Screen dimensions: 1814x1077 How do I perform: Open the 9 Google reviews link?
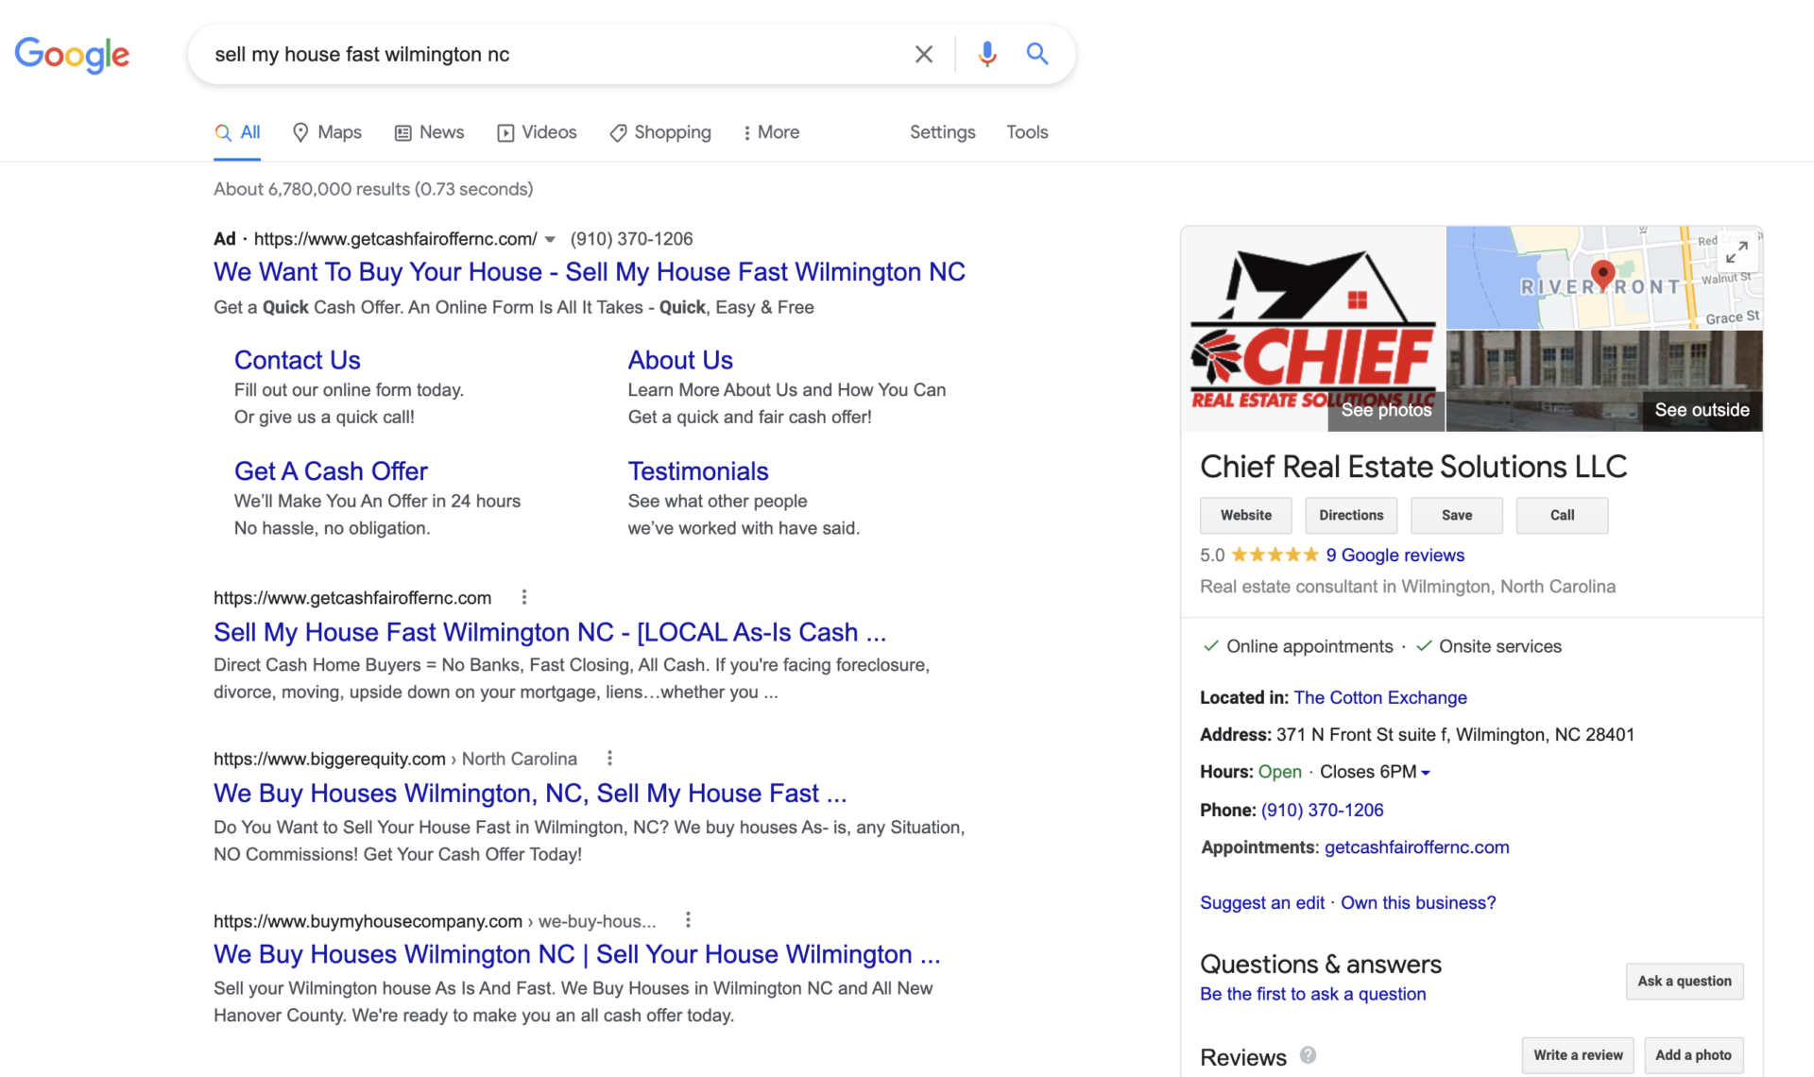click(x=1395, y=556)
